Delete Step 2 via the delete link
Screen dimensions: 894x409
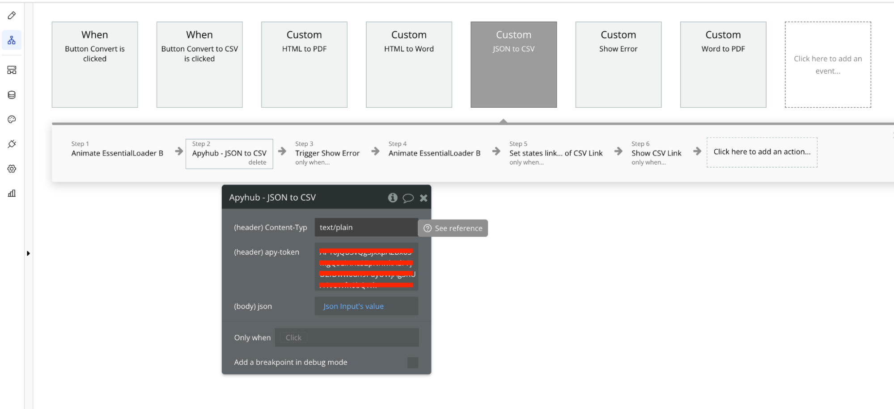[257, 162]
